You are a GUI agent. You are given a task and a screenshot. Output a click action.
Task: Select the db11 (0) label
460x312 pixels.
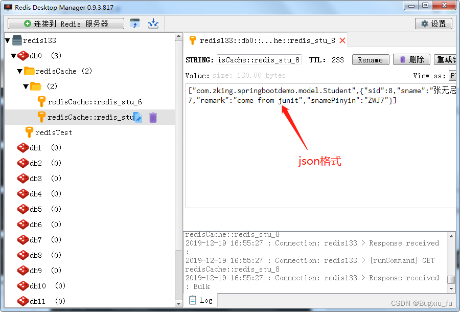click(x=48, y=301)
